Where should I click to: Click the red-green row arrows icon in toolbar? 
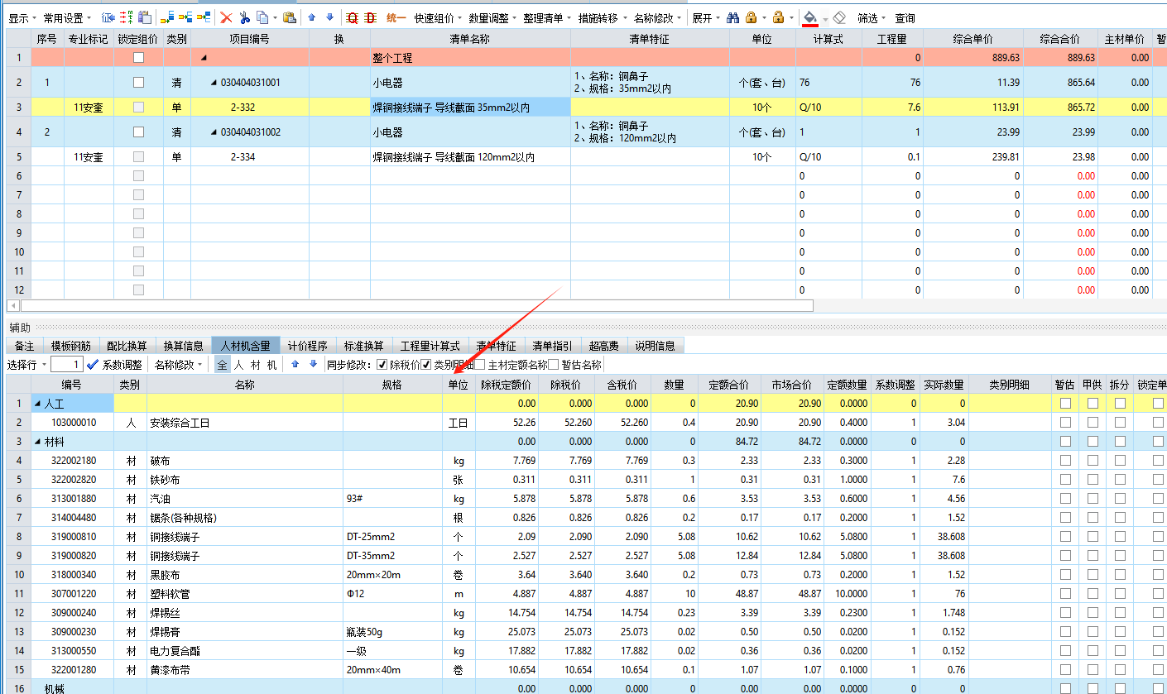click(x=127, y=17)
